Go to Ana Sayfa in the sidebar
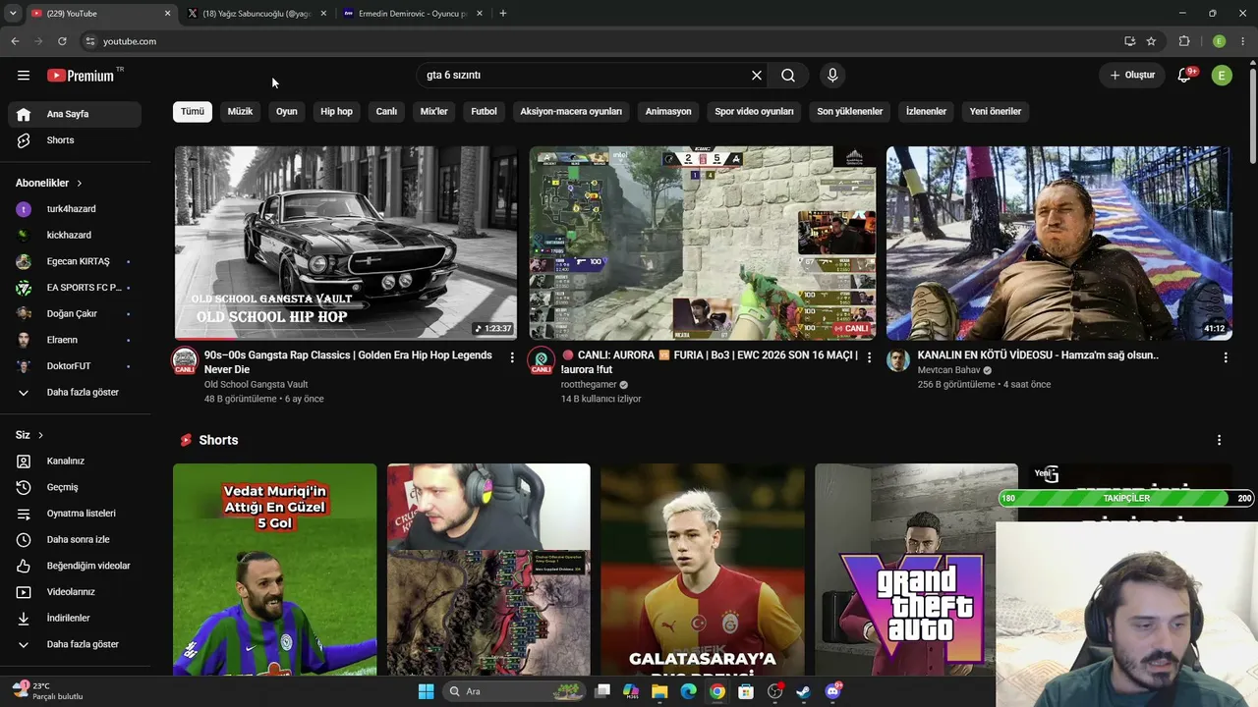This screenshot has height=707, width=1258. click(75, 114)
